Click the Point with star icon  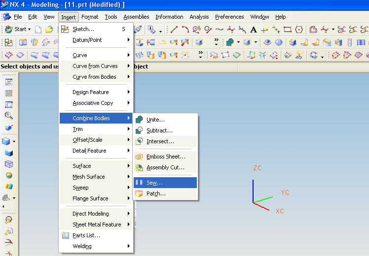pos(264,30)
